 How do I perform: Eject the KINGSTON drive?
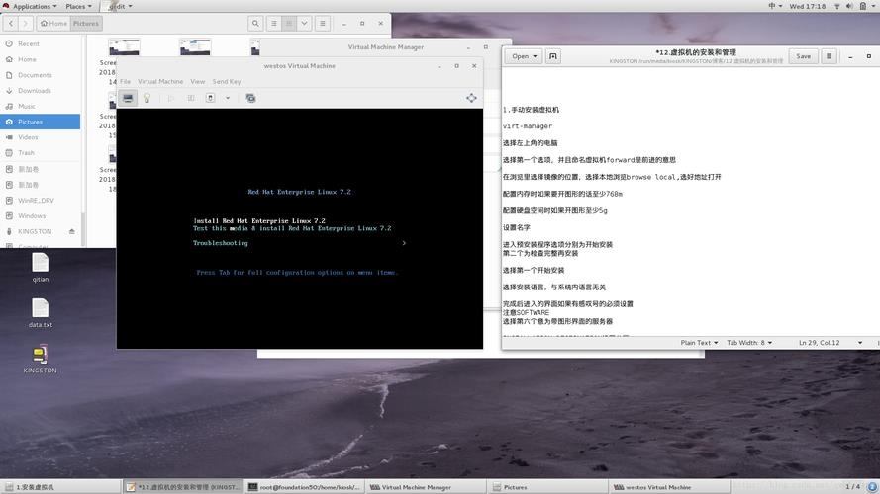click(x=72, y=231)
